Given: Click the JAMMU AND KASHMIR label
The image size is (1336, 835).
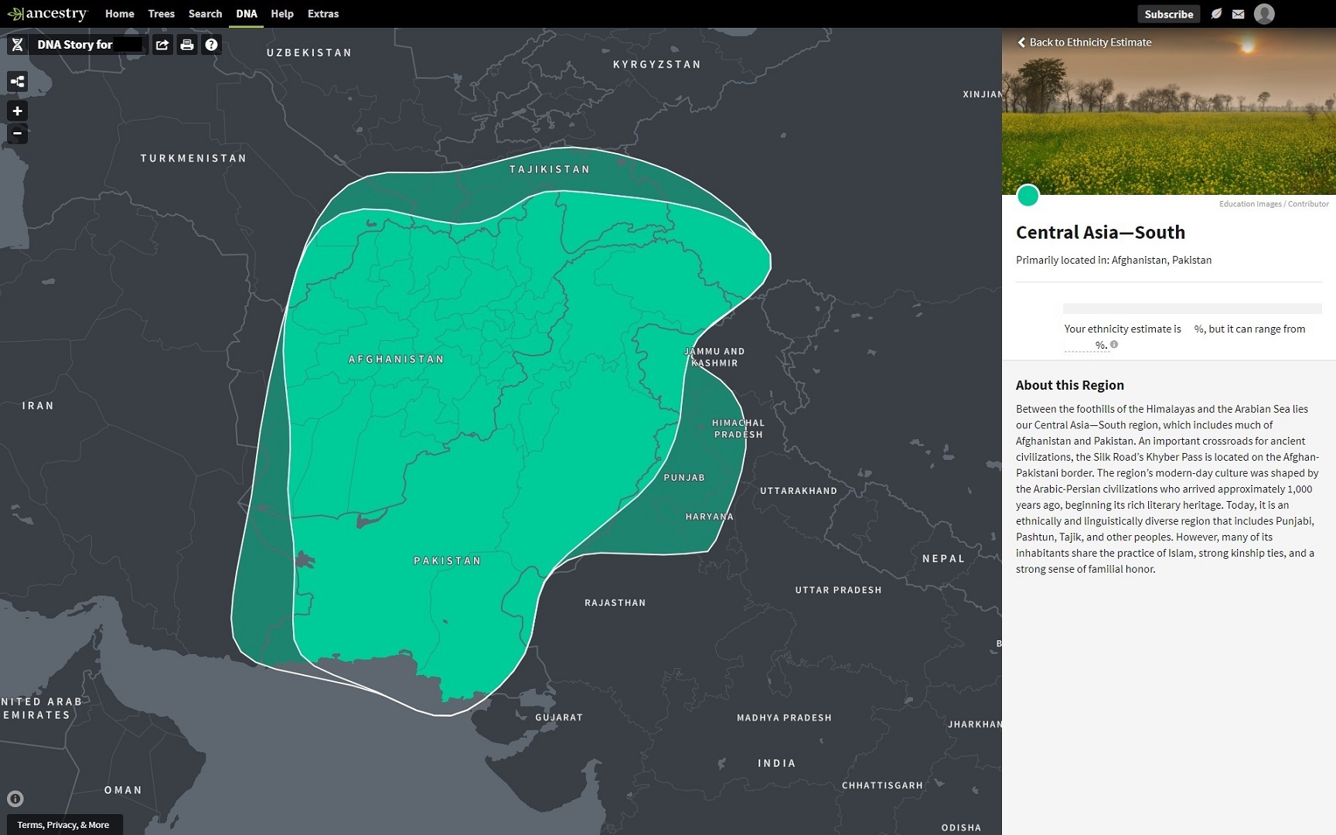Looking at the screenshot, I should click(x=714, y=357).
